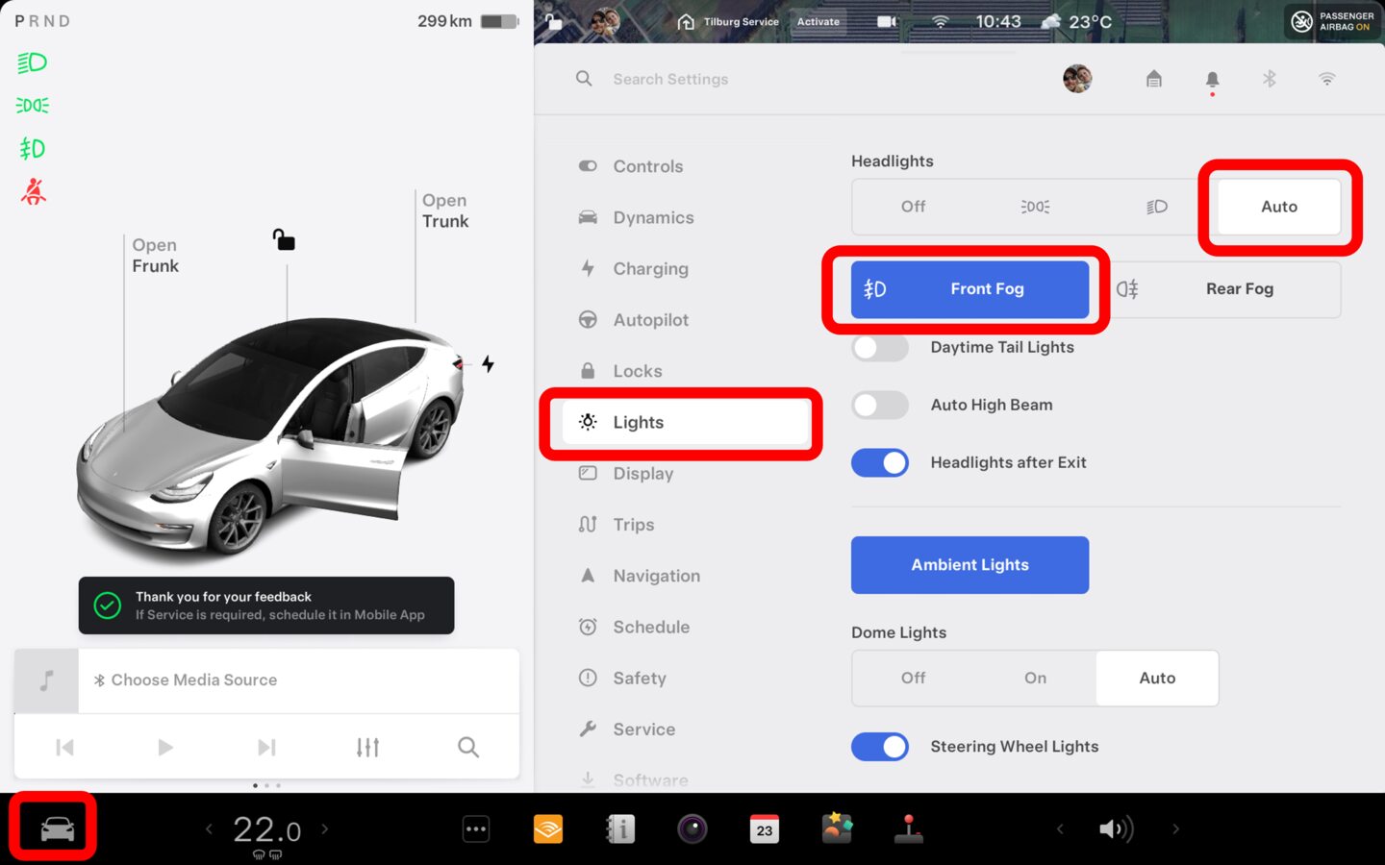Select the Autopilot menu item

[x=650, y=320]
